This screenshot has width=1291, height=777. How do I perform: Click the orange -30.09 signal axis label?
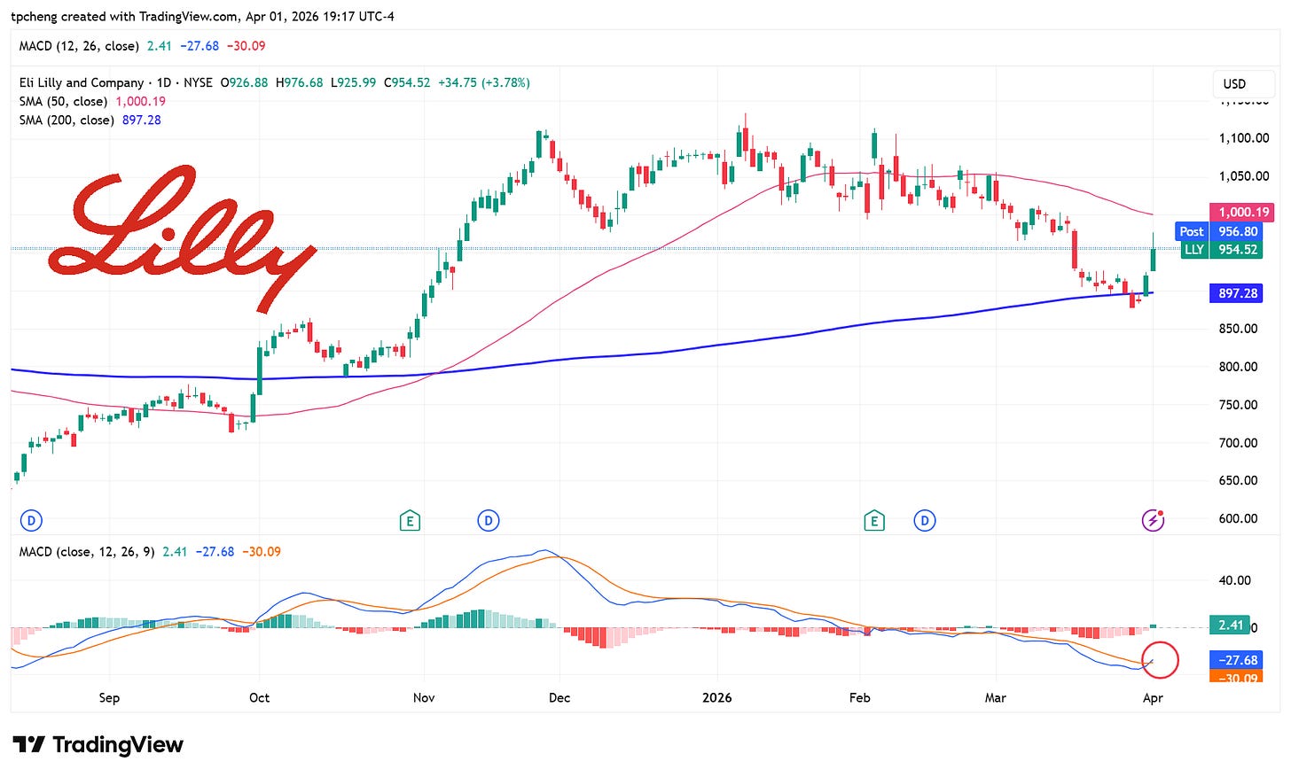tap(1236, 677)
